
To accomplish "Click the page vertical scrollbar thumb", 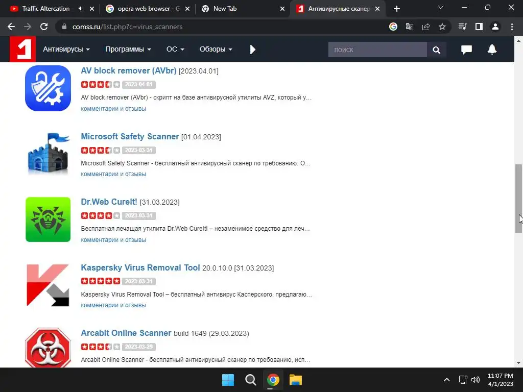I will click(518, 199).
